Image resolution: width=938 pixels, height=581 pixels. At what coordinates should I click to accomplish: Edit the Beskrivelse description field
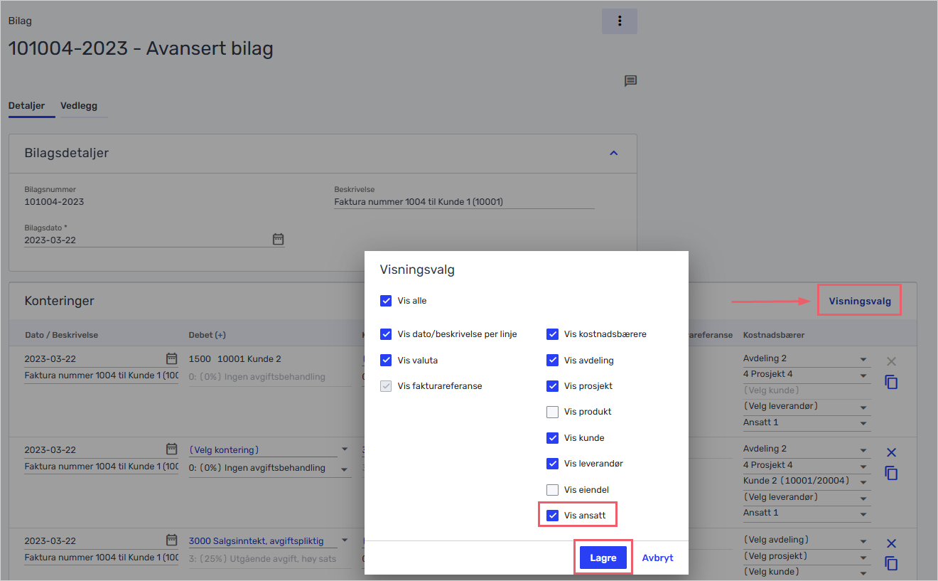pyautogui.click(x=464, y=202)
